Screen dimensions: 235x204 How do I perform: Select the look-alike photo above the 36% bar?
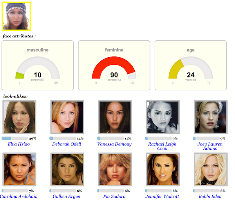click(19, 117)
